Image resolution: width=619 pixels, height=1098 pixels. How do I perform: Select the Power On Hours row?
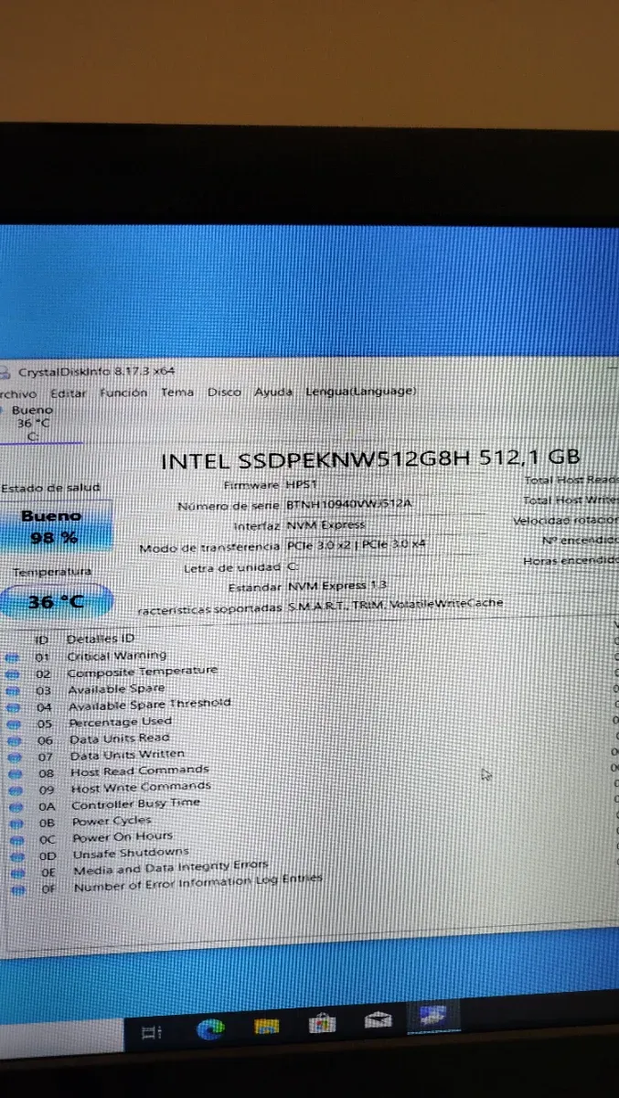[123, 836]
